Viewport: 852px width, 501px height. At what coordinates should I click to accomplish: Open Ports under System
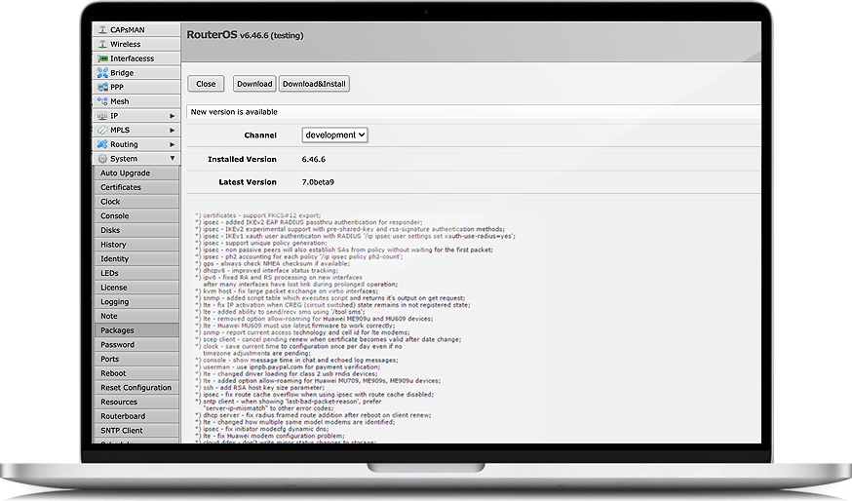coord(136,359)
